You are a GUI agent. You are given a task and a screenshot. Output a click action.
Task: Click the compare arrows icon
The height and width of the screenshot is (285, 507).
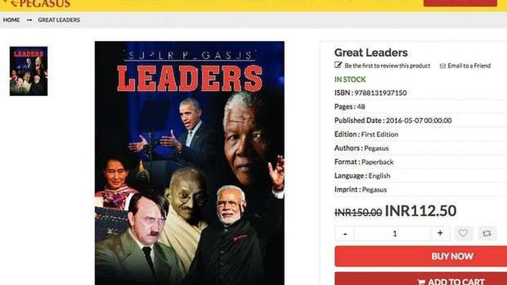click(x=487, y=233)
